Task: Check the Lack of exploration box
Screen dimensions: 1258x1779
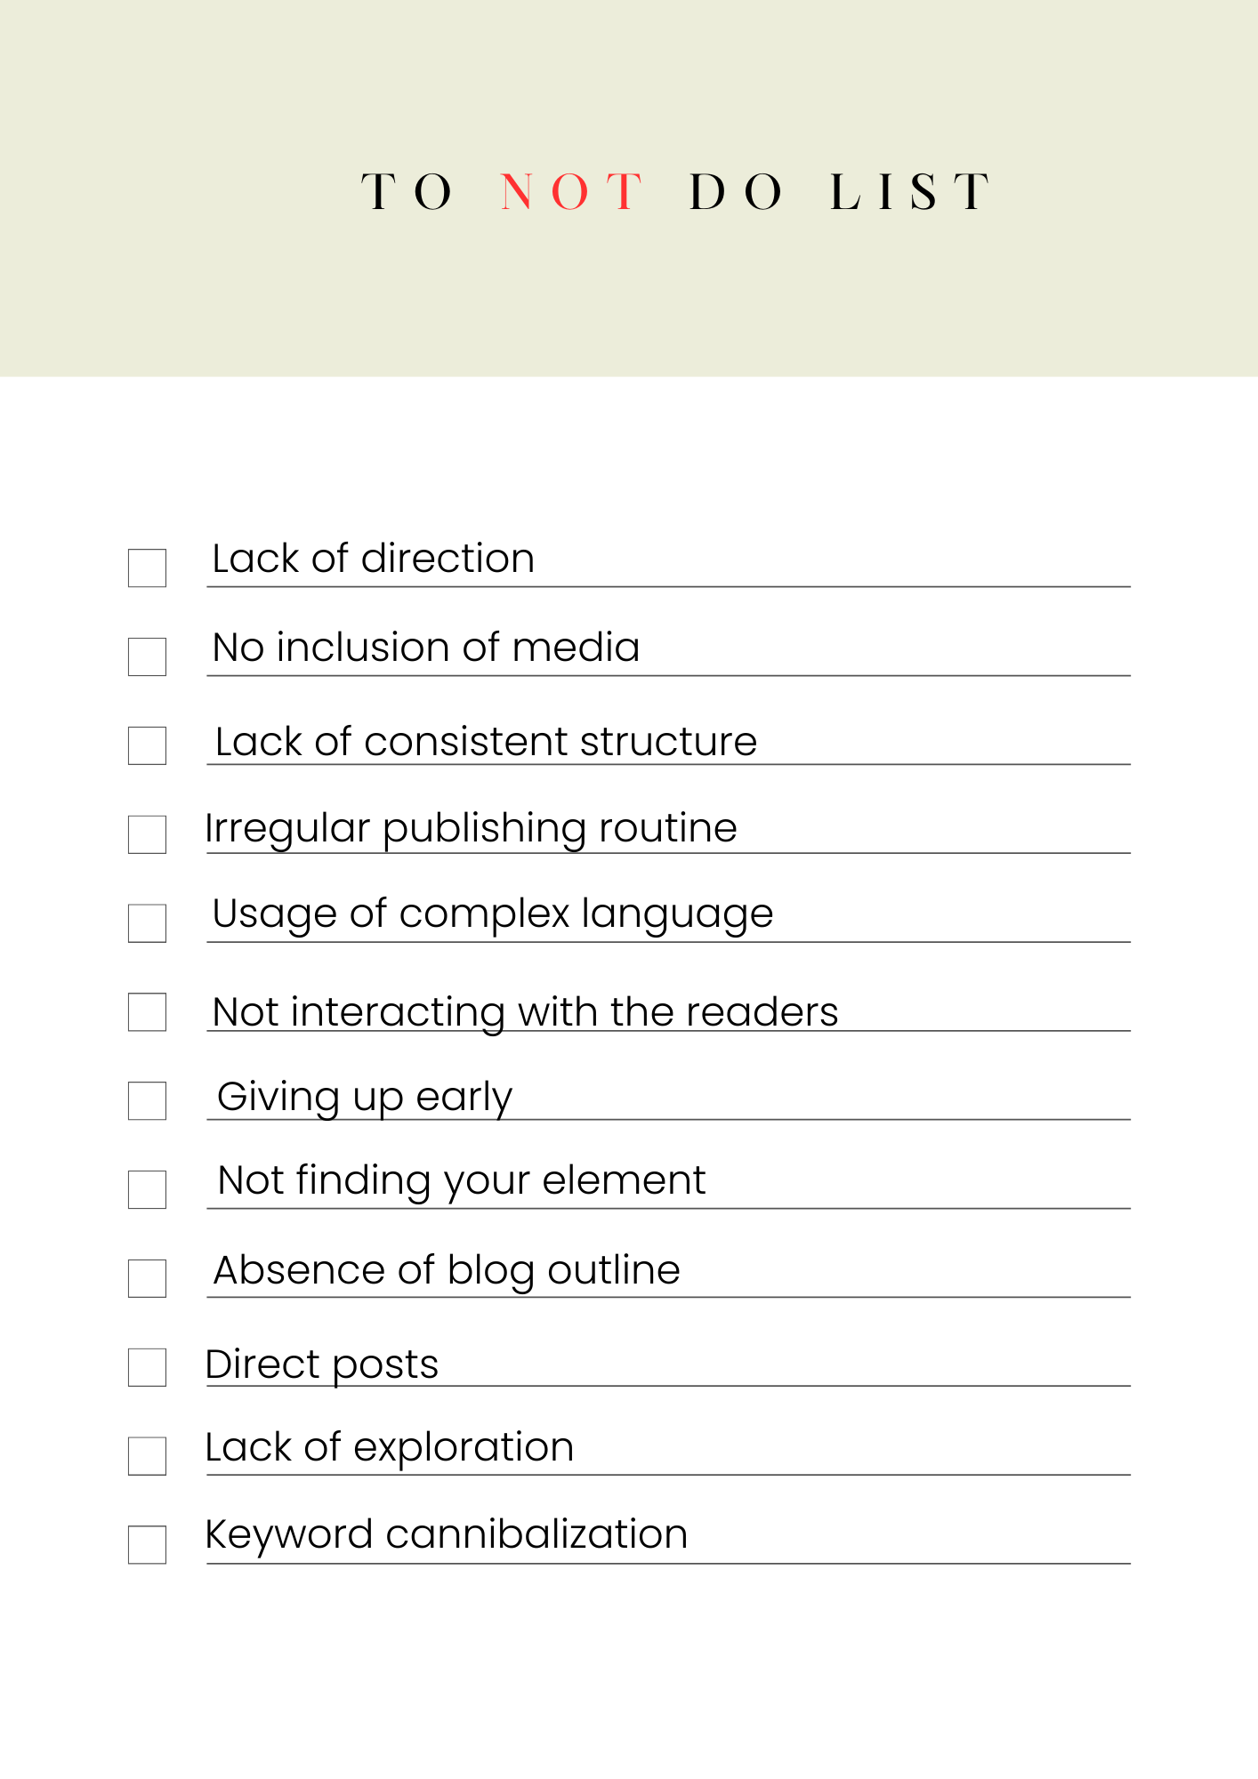Action: (147, 1456)
